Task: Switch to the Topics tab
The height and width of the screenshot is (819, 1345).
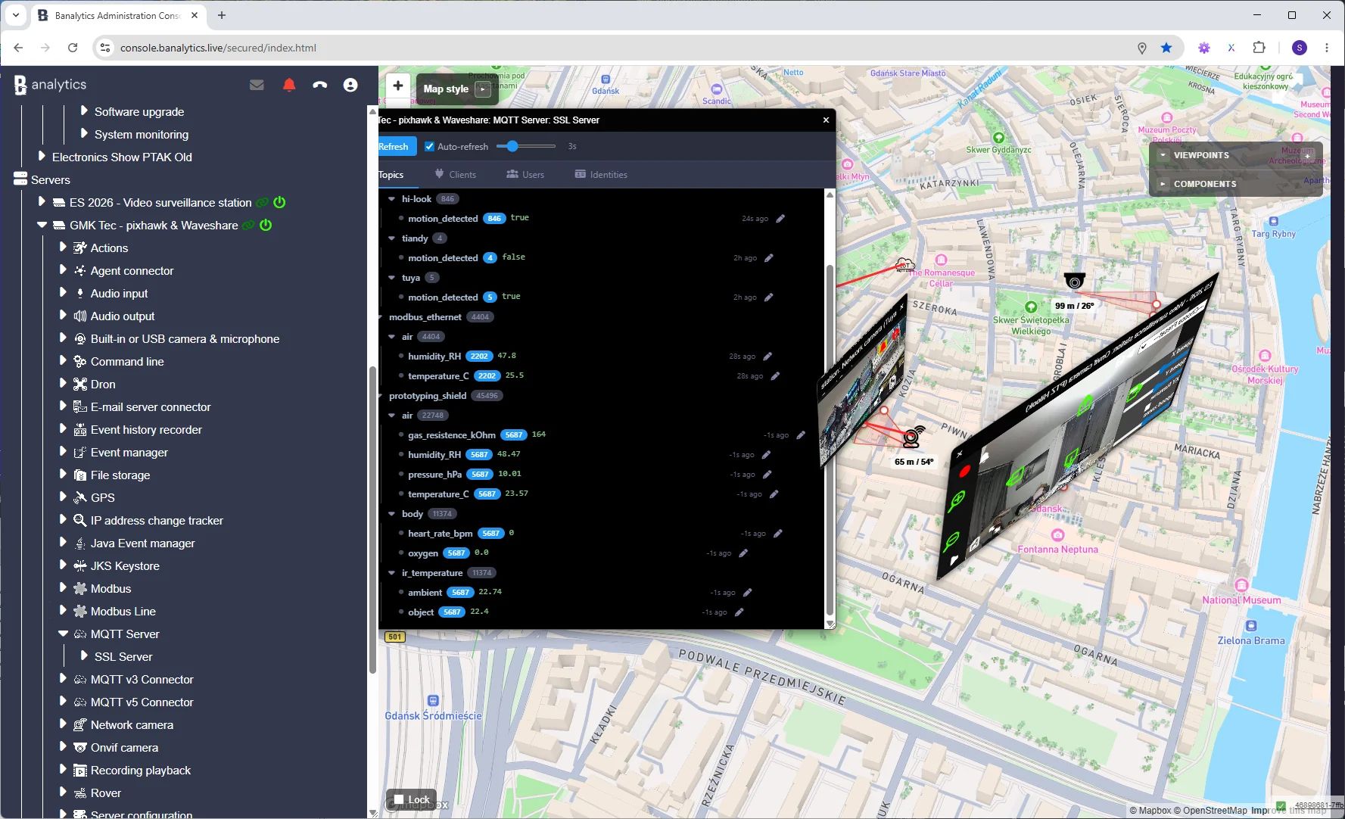Action: coord(391,175)
